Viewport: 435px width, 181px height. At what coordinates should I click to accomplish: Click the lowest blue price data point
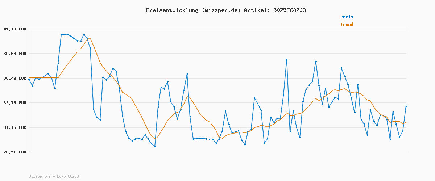pos(155,147)
